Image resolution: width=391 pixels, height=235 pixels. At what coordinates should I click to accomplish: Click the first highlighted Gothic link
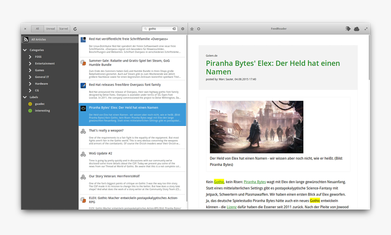coord(219,182)
